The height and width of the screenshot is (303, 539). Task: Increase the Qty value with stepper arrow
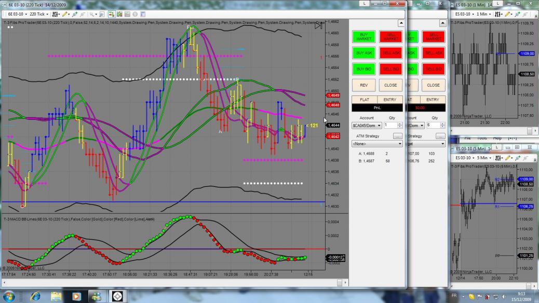point(399,124)
